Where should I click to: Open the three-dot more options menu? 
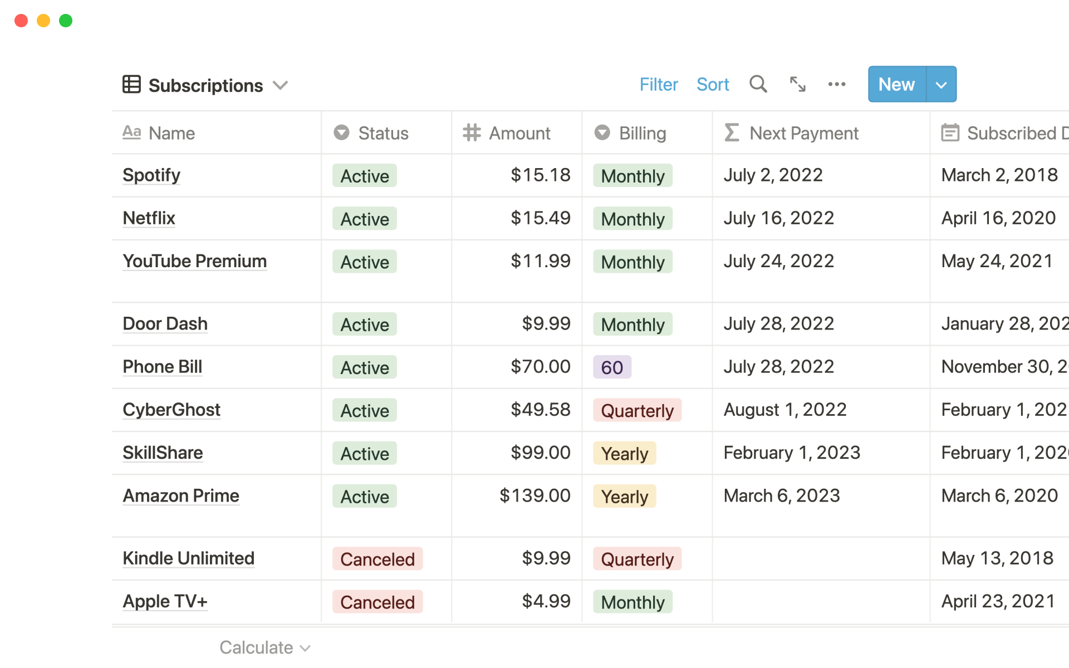pyautogui.click(x=836, y=84)
